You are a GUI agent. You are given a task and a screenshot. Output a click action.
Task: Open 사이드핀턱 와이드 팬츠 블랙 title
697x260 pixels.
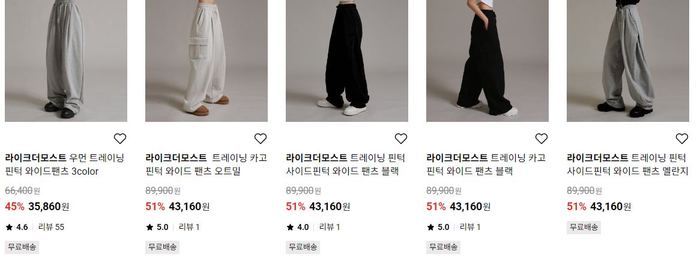tap(346, 165)
